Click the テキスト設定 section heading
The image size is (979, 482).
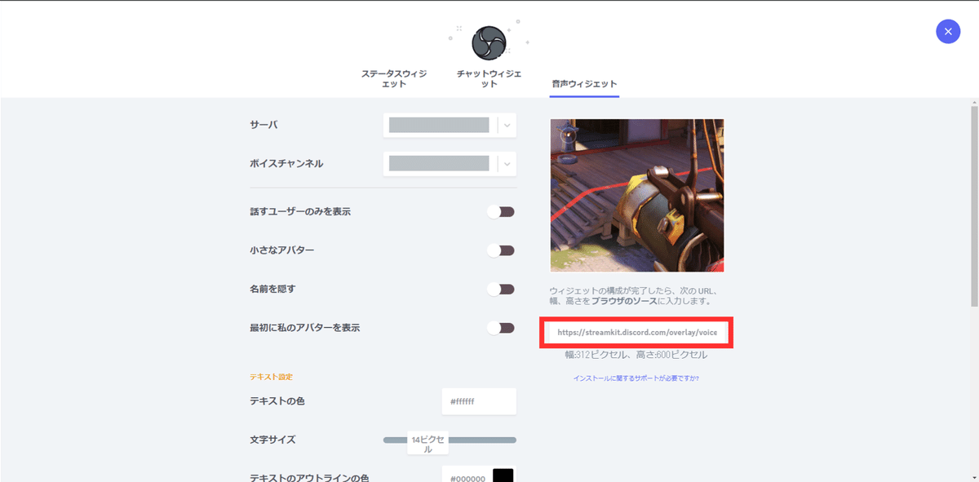click(x=272, y=377)
